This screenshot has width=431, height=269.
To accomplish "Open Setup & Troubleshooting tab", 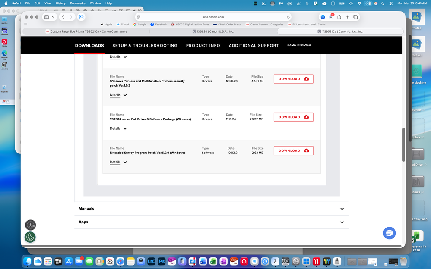I will (x=145, y=46).
